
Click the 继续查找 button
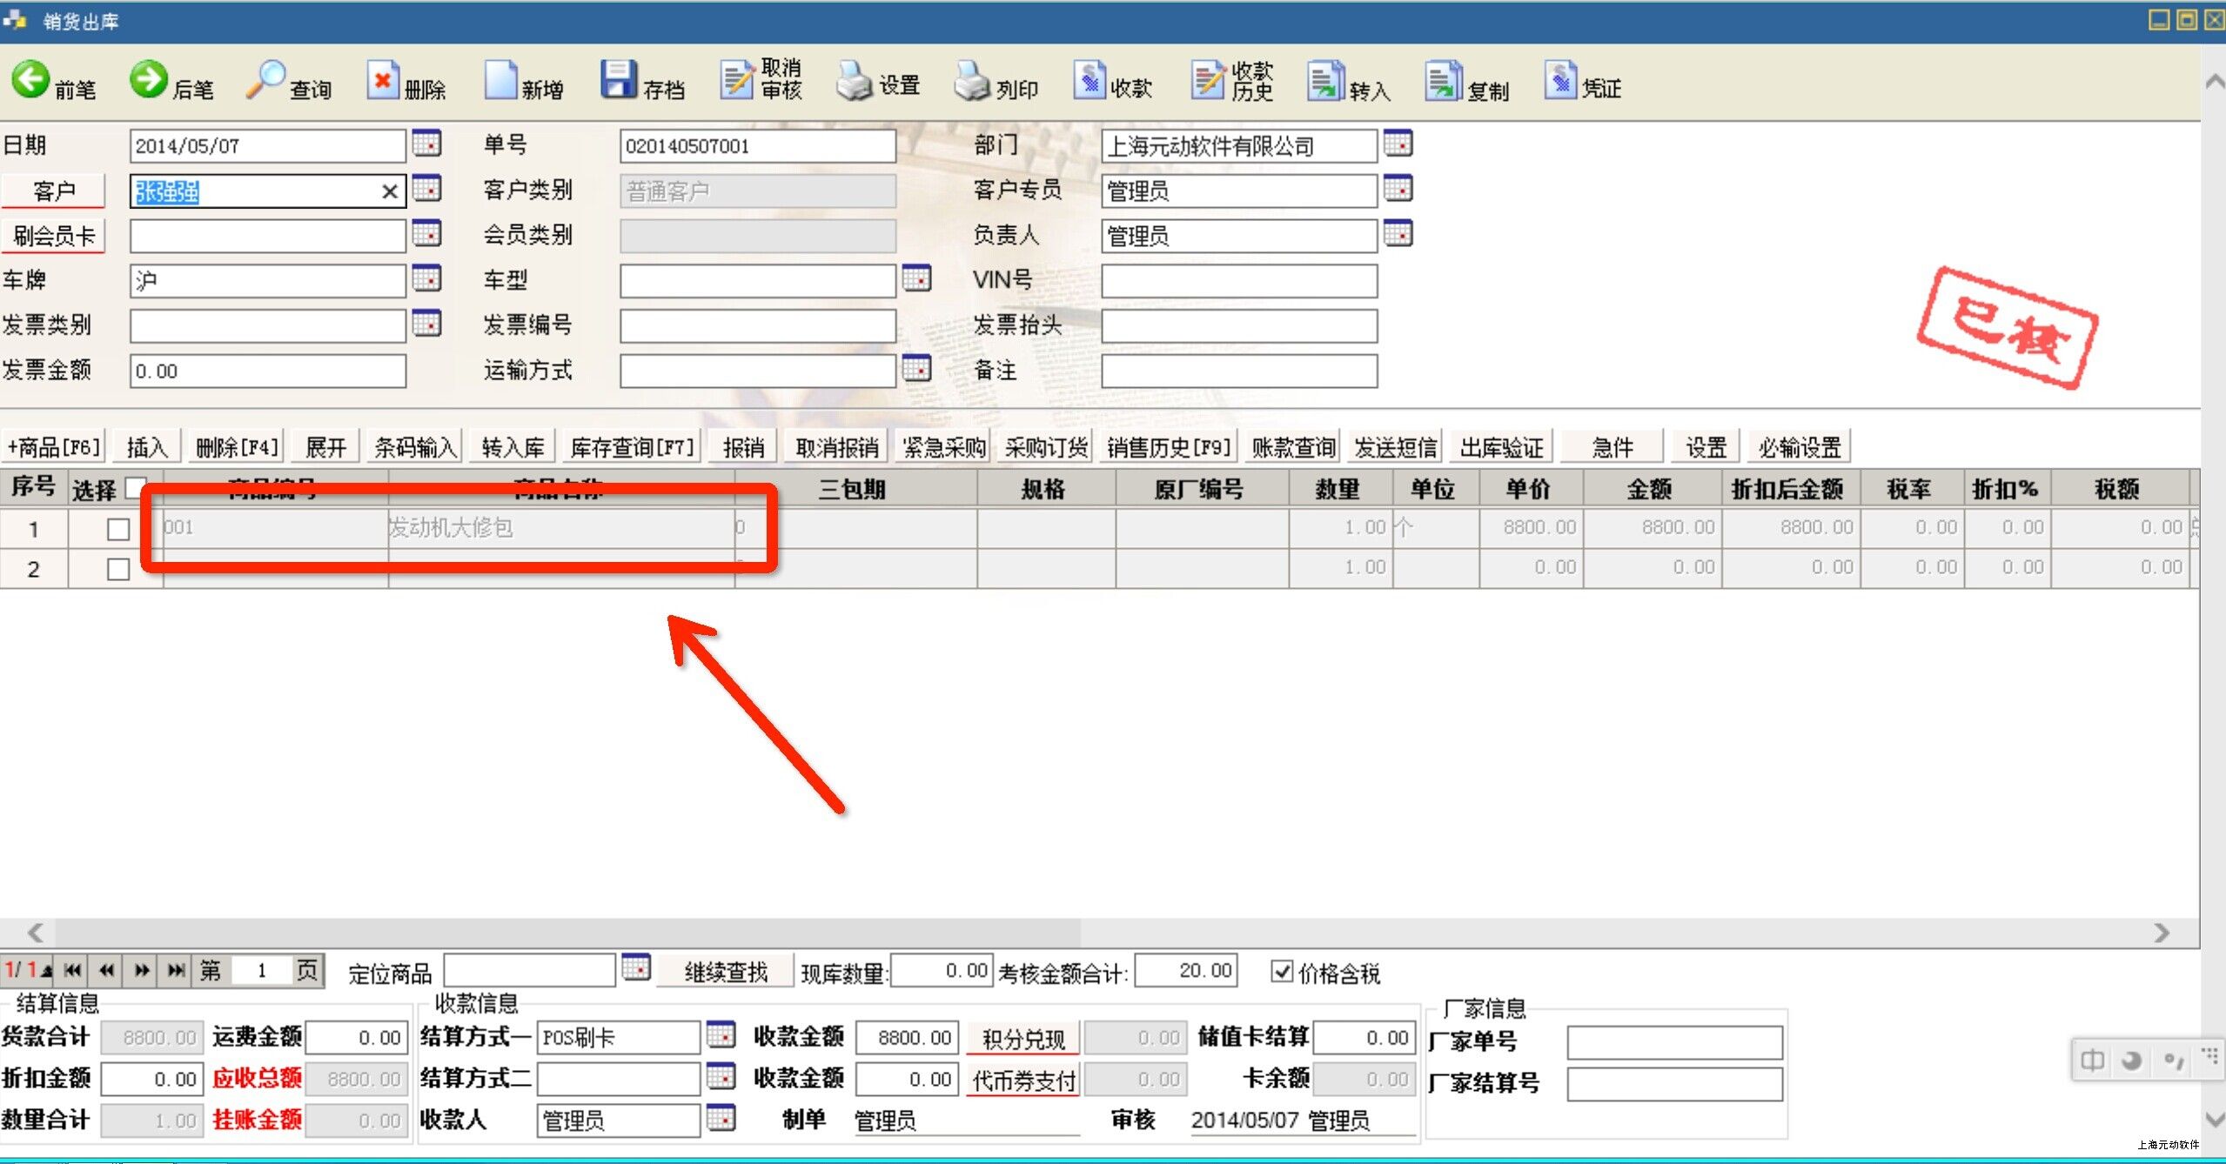pyautogui.click(x=726, y=972)
